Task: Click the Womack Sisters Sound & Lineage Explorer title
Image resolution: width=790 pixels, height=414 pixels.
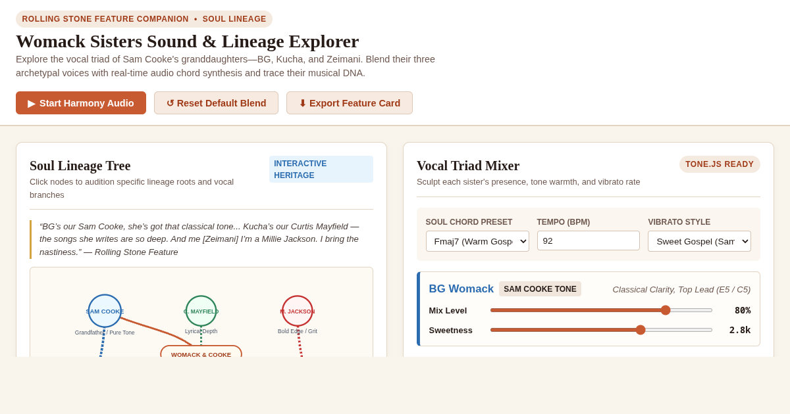Action: coord(188,41)
